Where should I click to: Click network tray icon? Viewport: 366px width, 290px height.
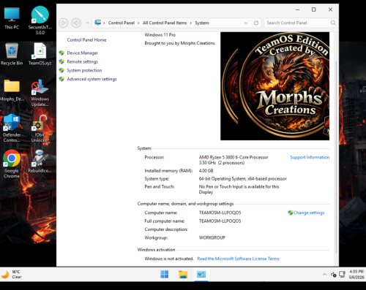342,275
